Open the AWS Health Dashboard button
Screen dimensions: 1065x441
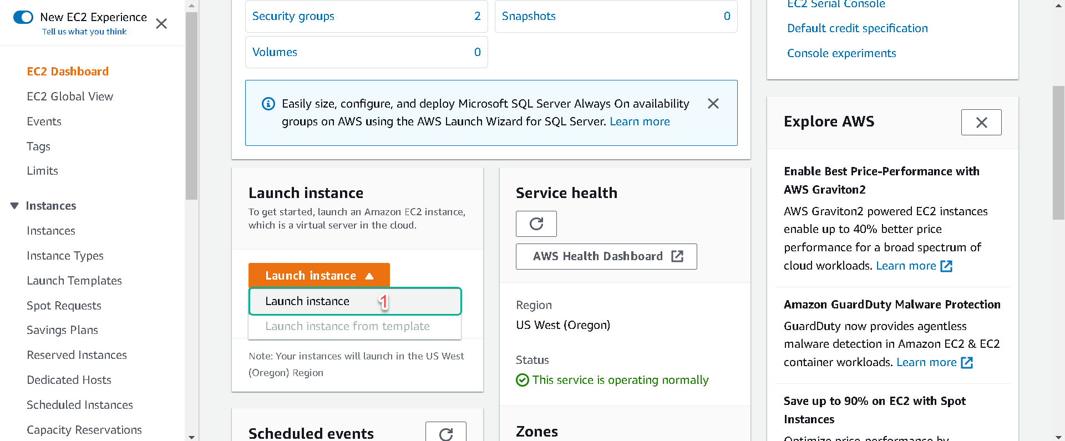click(606, 256)
